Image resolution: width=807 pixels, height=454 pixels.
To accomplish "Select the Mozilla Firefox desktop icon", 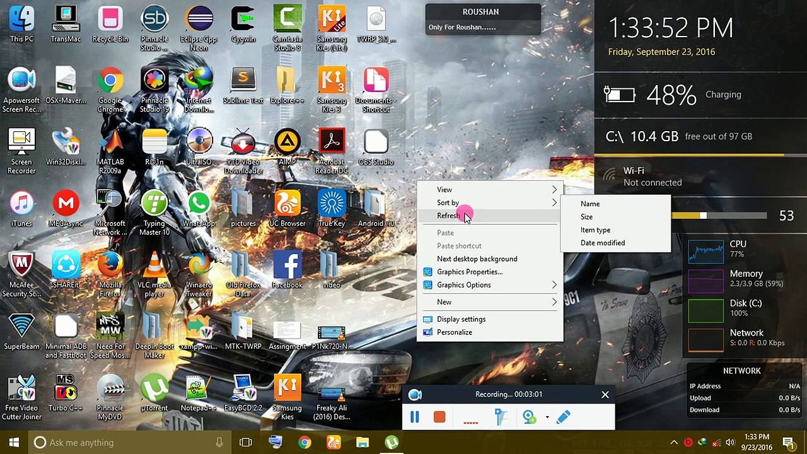I will tap(110, 274).
